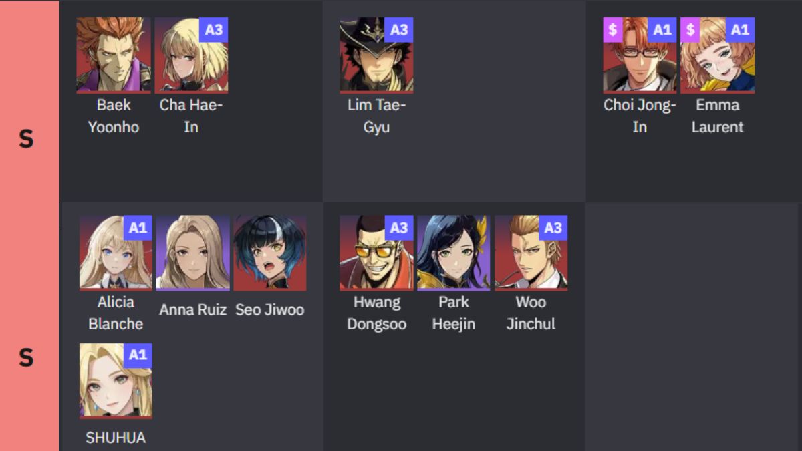
Task: Click the A1 badge on Alicia Blanche
Action: [x=138, y=228]
